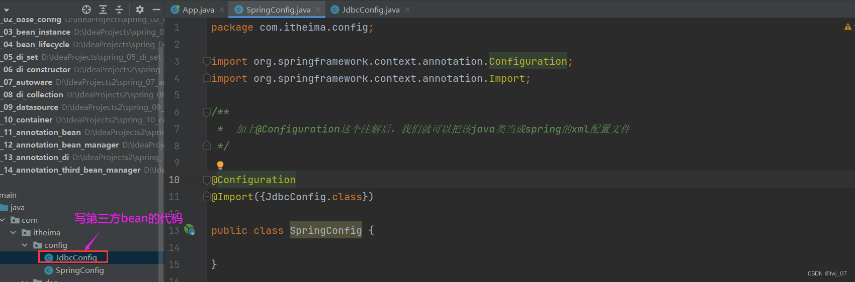Open project panel settings gear
The image size is (855, 282).
(140, 10)
